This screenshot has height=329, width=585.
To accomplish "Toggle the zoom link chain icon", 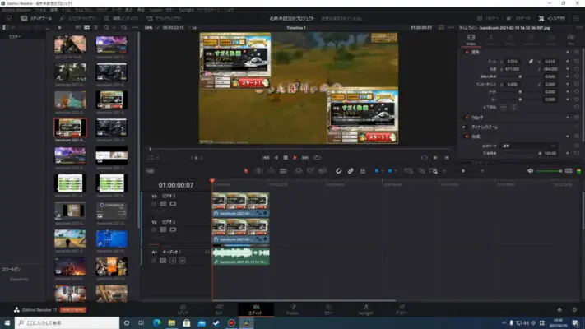I will [x=531, y=61].
